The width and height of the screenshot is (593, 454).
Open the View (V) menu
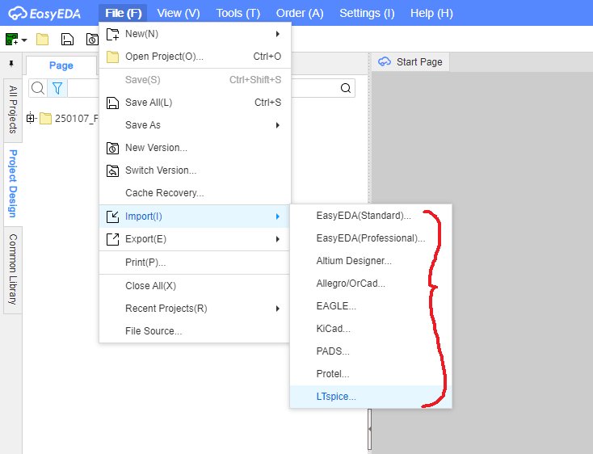179,13
